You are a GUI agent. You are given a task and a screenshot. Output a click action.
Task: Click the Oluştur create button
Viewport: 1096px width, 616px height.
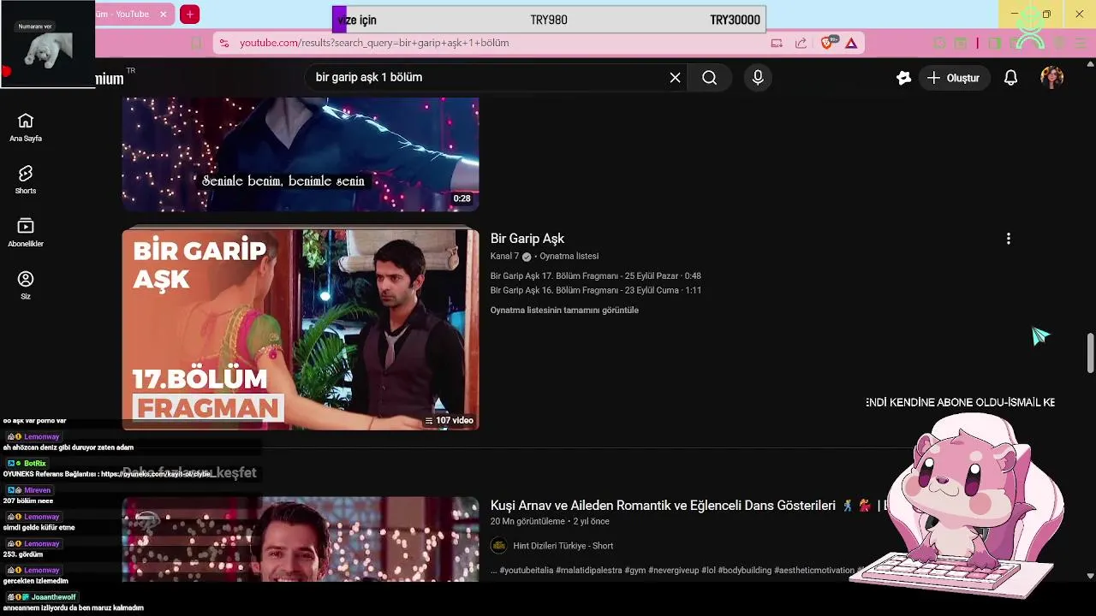[x=954, y=78]
